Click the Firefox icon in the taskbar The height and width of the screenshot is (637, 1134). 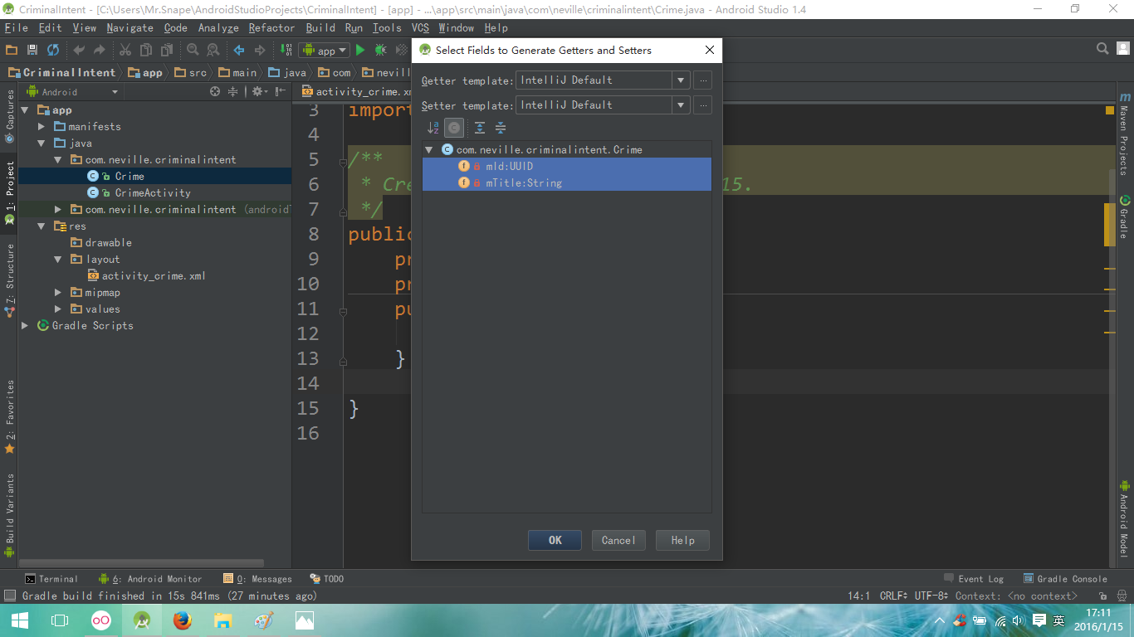tap(183, 620)
